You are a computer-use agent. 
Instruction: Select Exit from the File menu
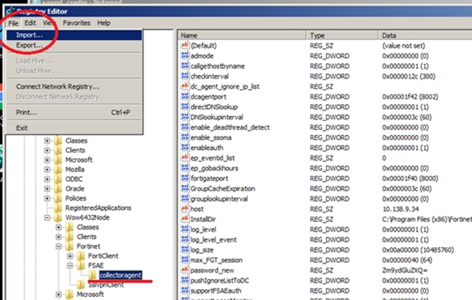tap(22, 128)
